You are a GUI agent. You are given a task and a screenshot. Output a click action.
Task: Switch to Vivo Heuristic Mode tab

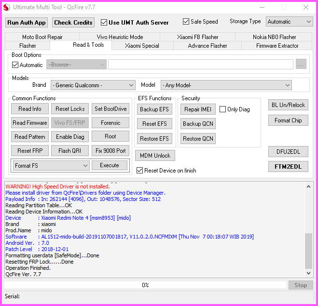click(x=120, y=37)
